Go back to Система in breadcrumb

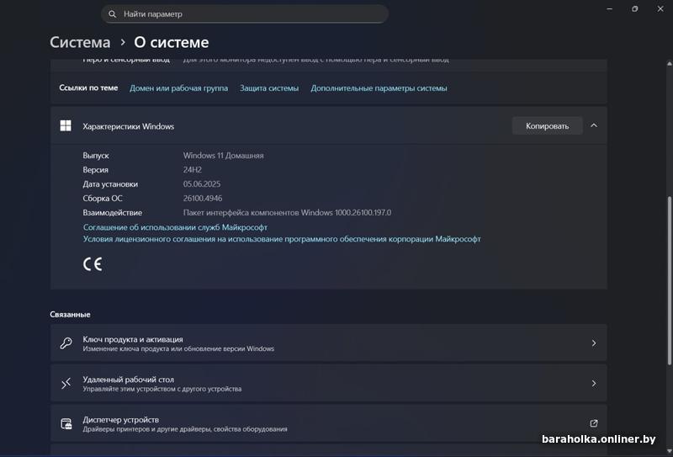point(80,42)
